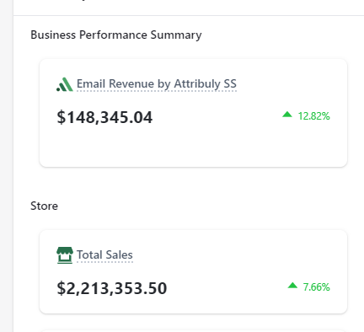This screenshot has width=364, height=332.
Task: Click the green arrow beside 12.82%
Action: click(x=287, y=115)
